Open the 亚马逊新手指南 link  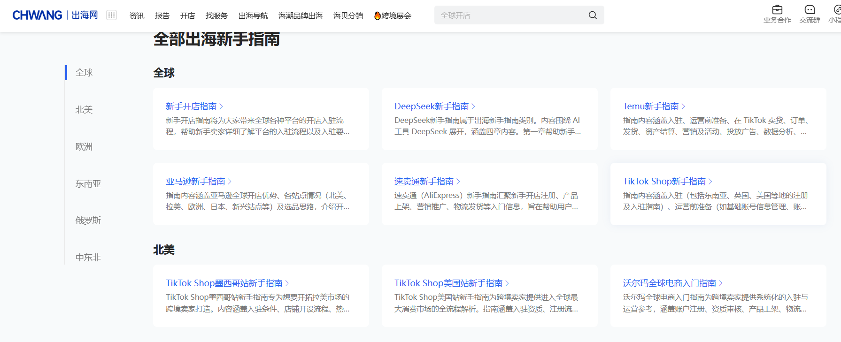pos(195,182)
